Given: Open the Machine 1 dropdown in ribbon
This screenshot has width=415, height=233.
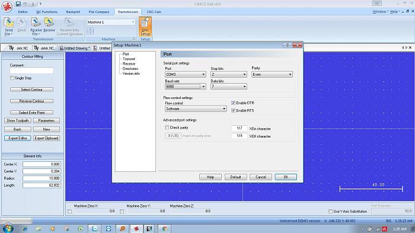Looking at the screenshot, I should [111, 23].
